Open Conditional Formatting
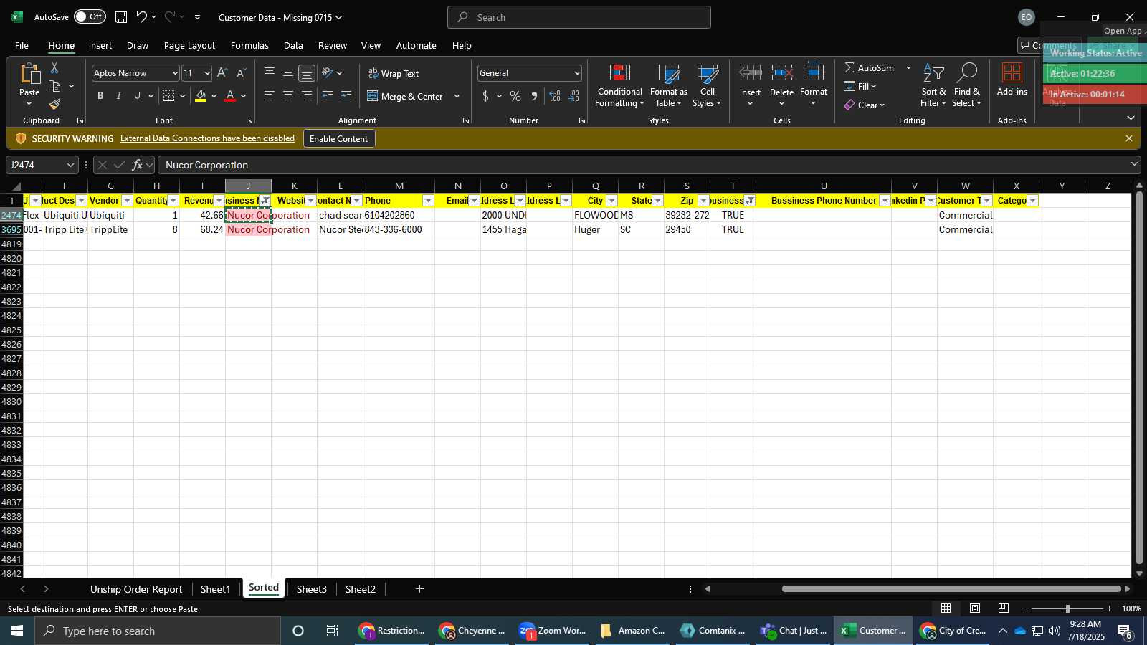This screenshot has width=1147, height=645. click(620, 86)
